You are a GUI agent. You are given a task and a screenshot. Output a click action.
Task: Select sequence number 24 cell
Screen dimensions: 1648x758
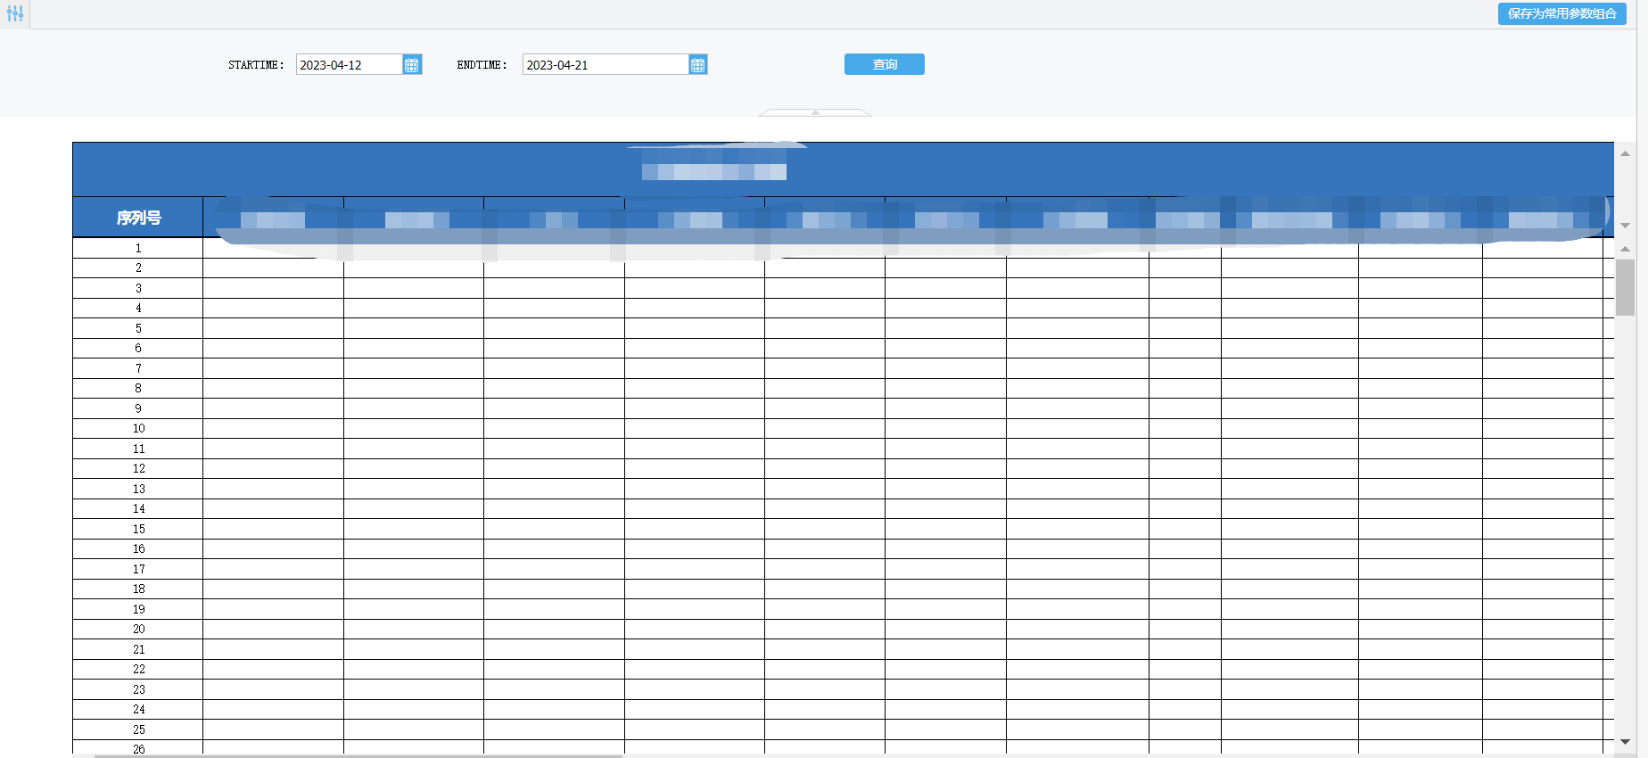[138, 709]
